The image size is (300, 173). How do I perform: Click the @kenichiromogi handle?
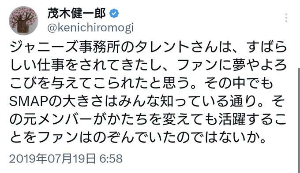pyautogui.click(x=90, y=28)
